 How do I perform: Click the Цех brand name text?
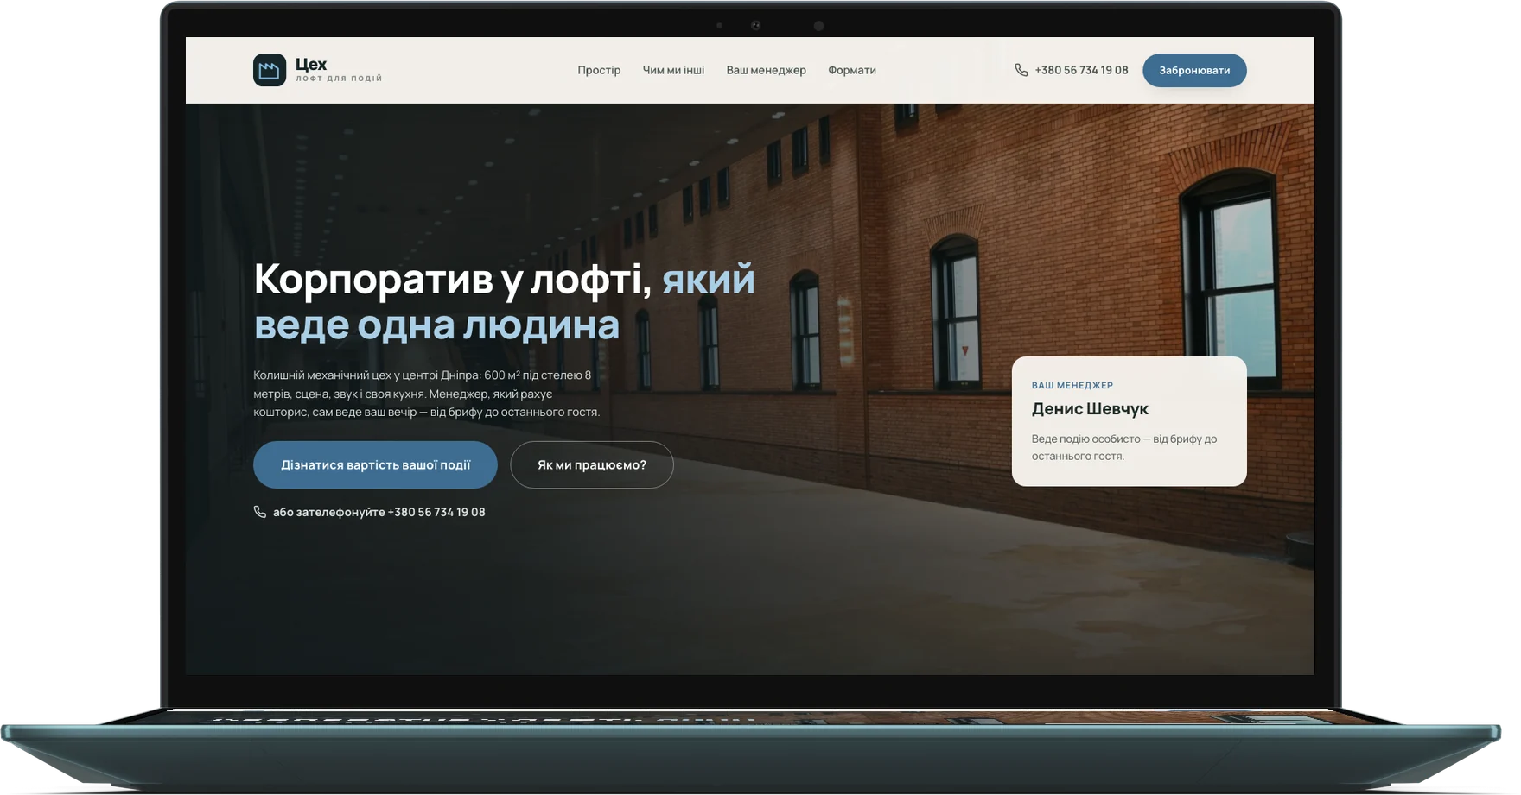(311, 64)
